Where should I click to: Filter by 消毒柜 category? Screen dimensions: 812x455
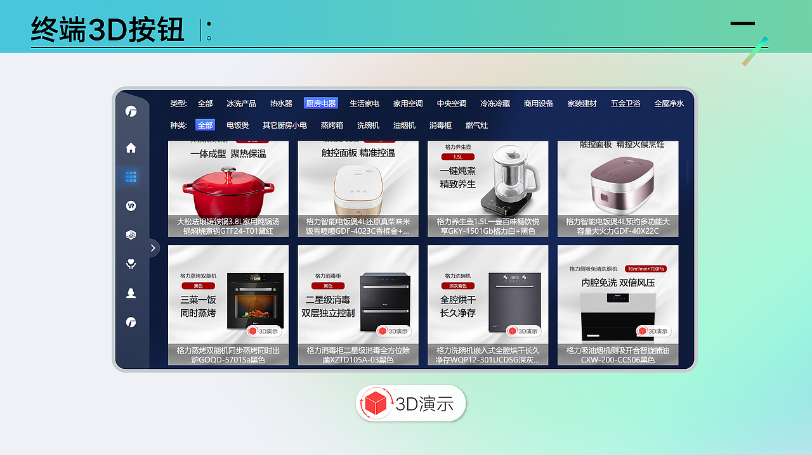click(440, 125)
